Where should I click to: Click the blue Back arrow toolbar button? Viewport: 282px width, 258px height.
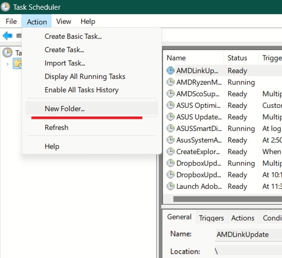(x=7, y=36)
